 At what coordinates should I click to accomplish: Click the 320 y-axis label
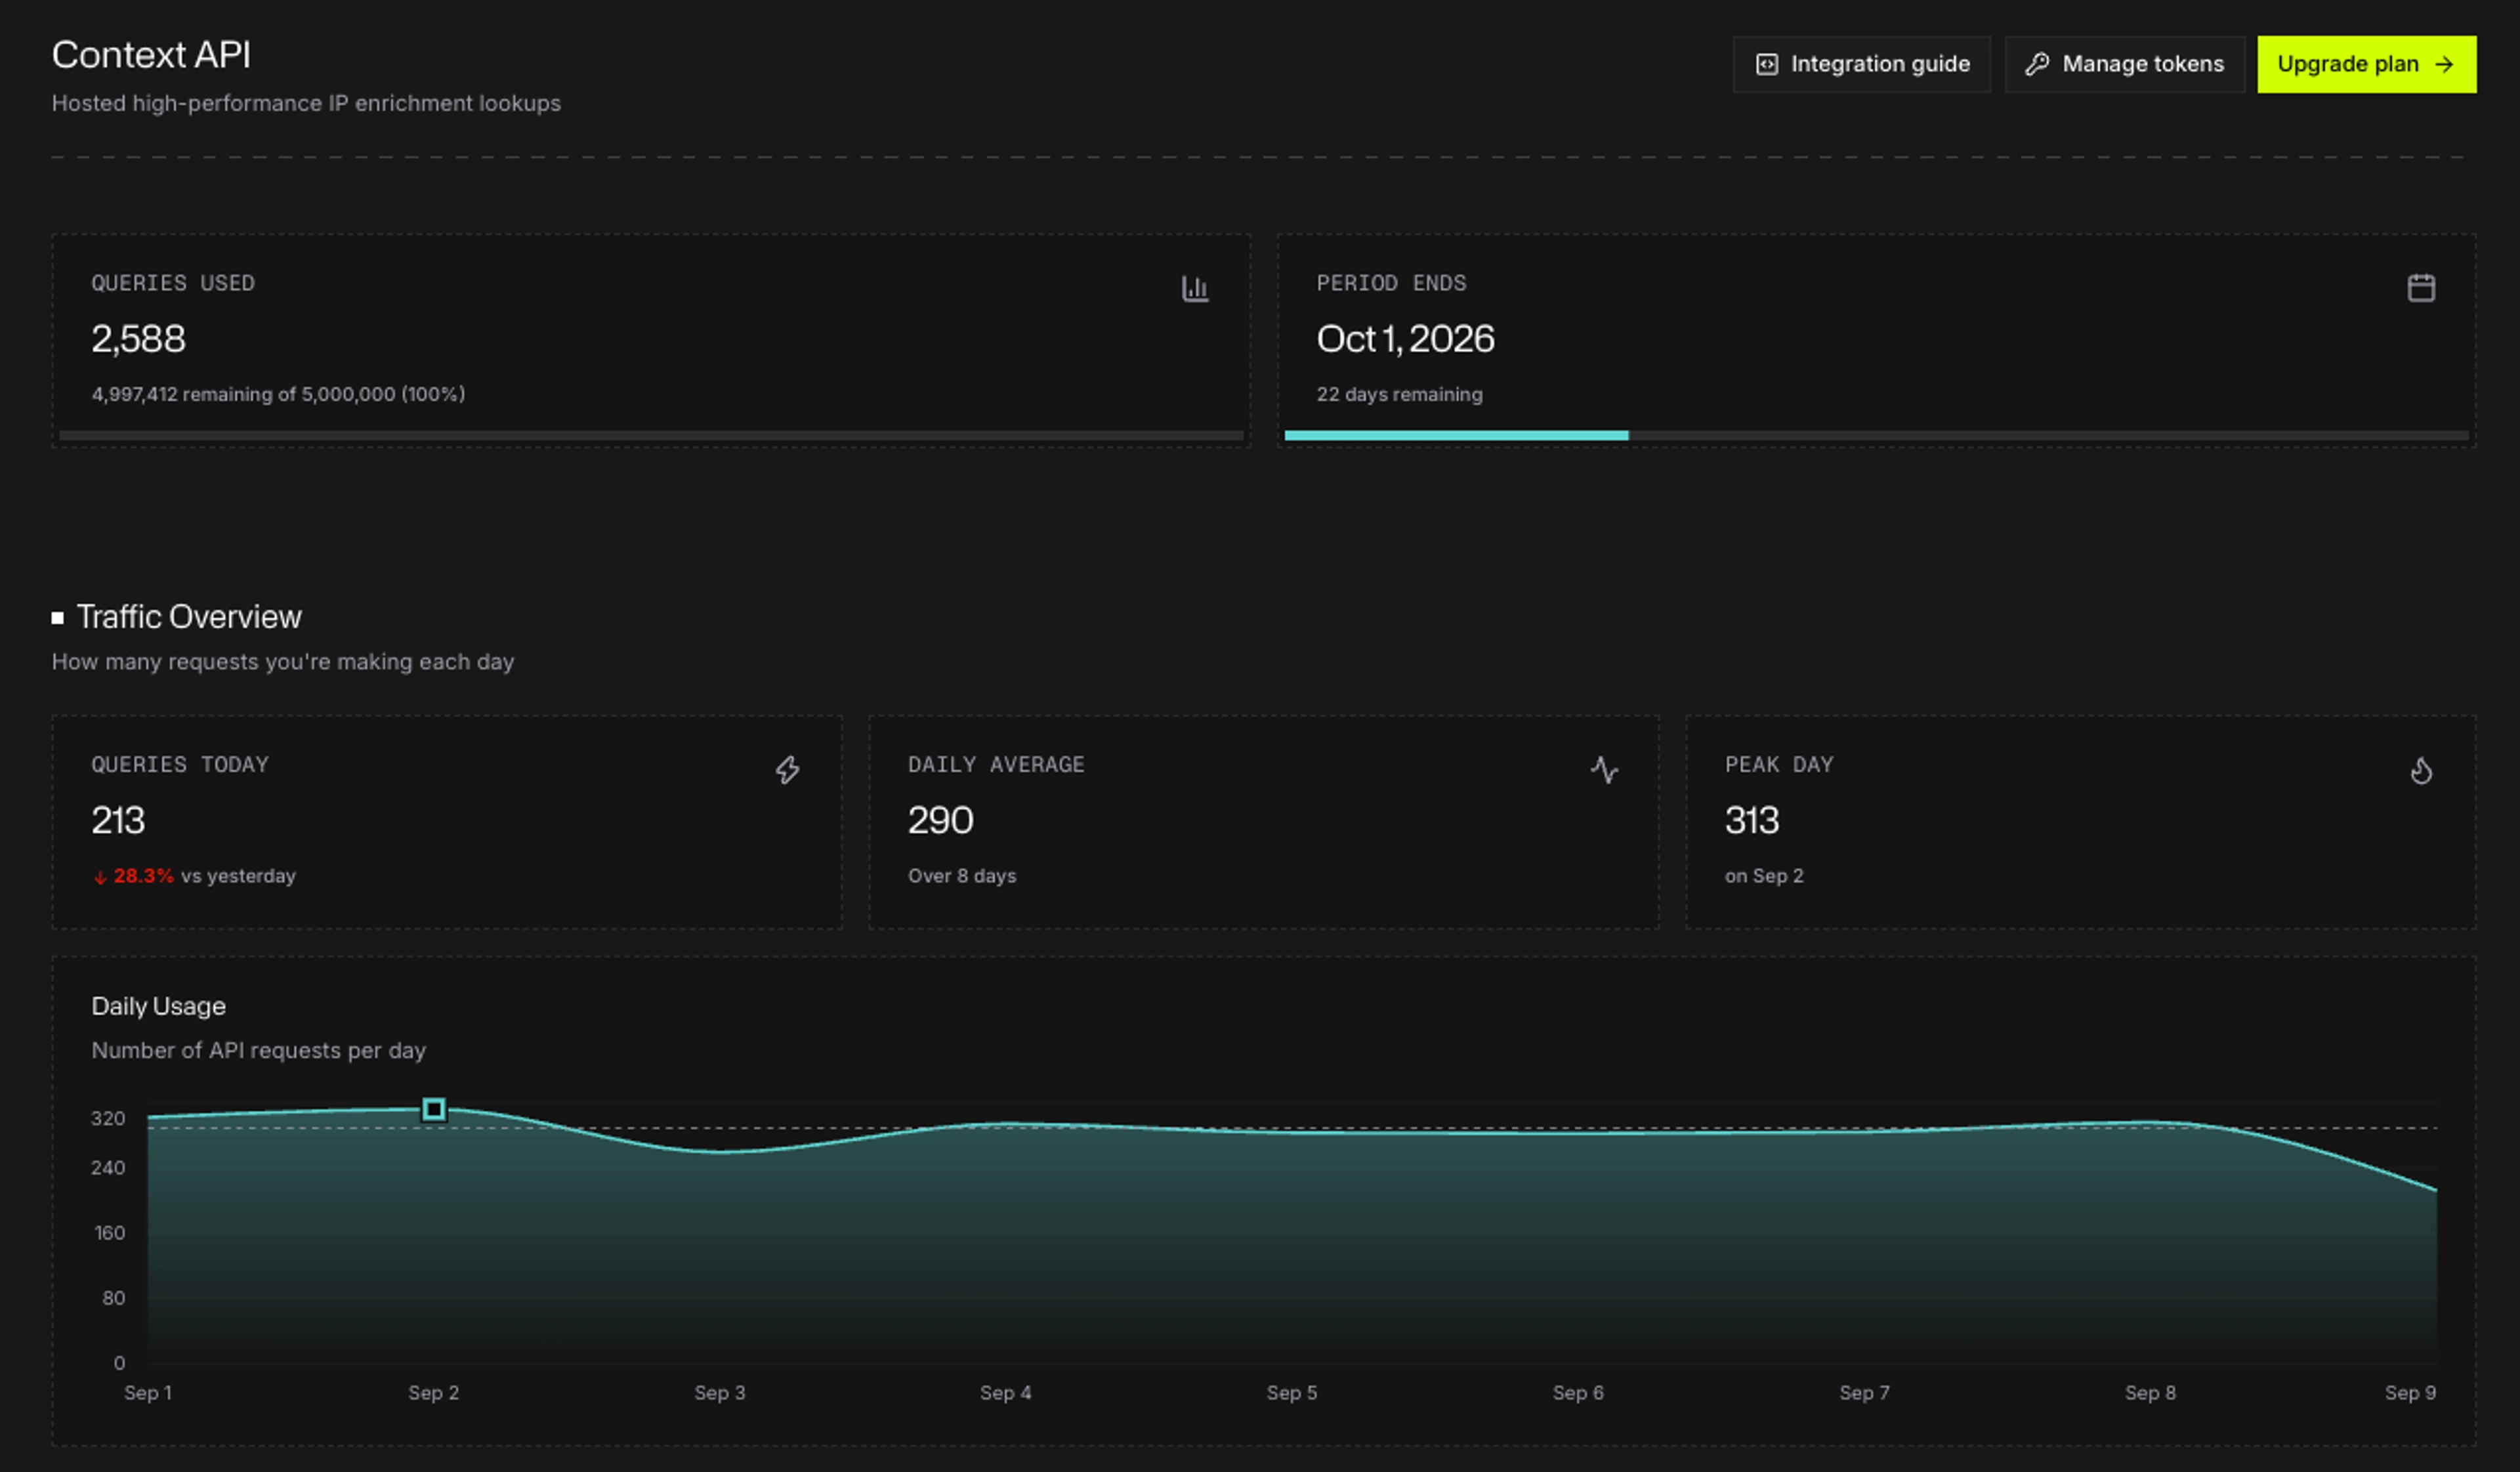click(x=108, y=1119)
